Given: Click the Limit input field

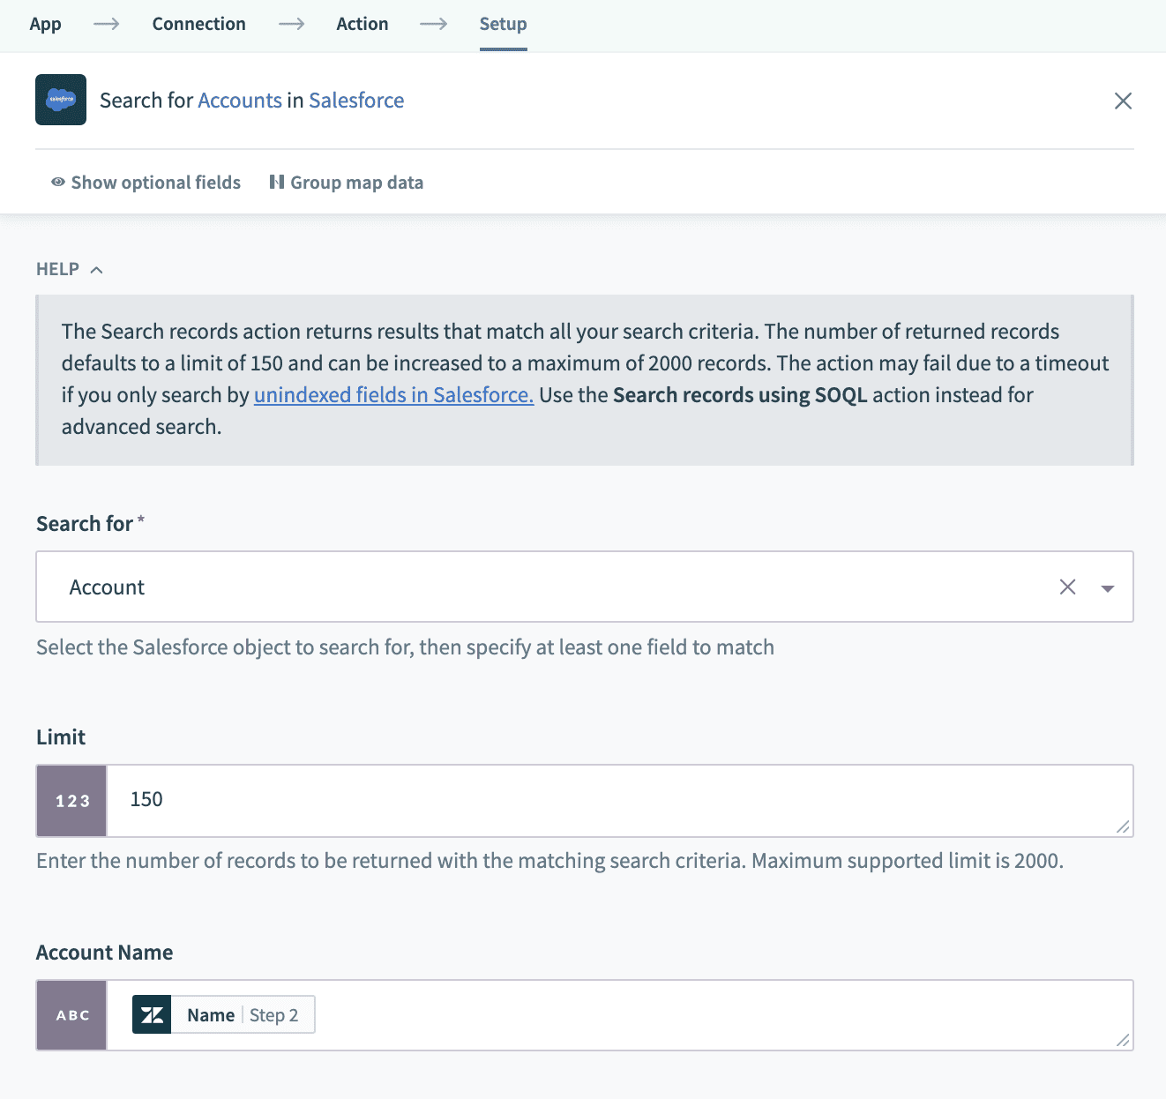Looking at the screenshot, I should tap(617, 800).
